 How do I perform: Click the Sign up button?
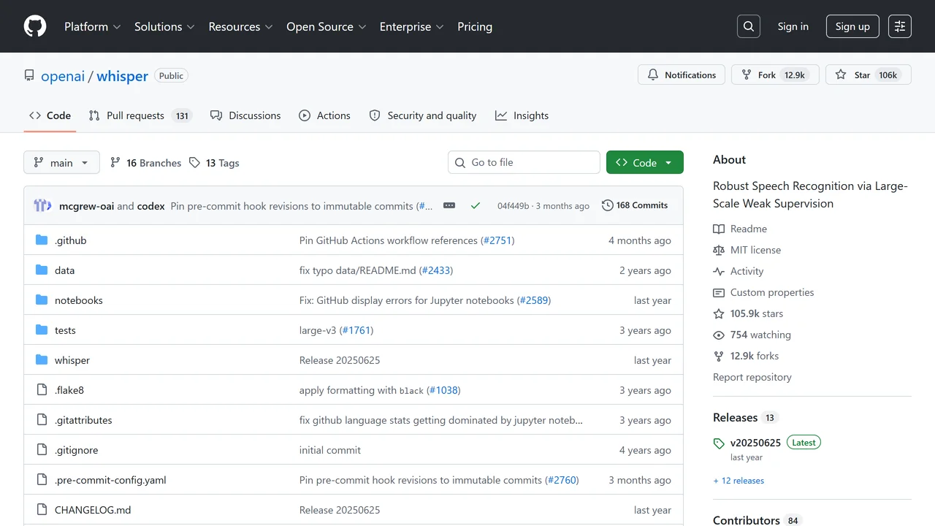[x=852, y=26]
